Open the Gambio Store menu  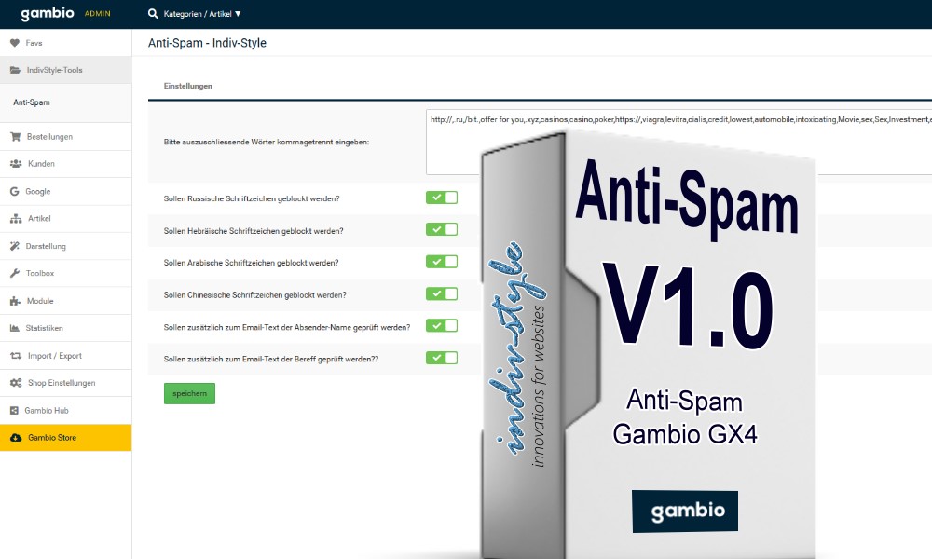65,438
